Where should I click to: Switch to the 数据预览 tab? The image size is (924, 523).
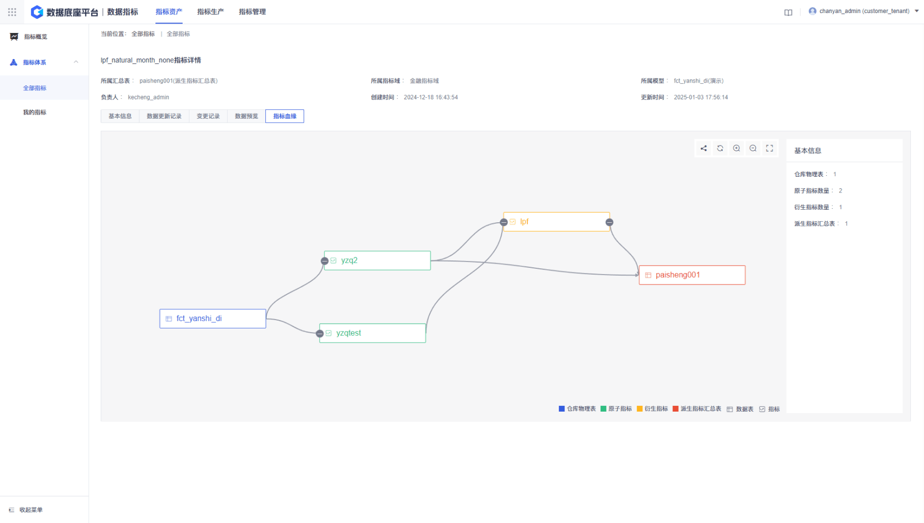pos(246,116)
